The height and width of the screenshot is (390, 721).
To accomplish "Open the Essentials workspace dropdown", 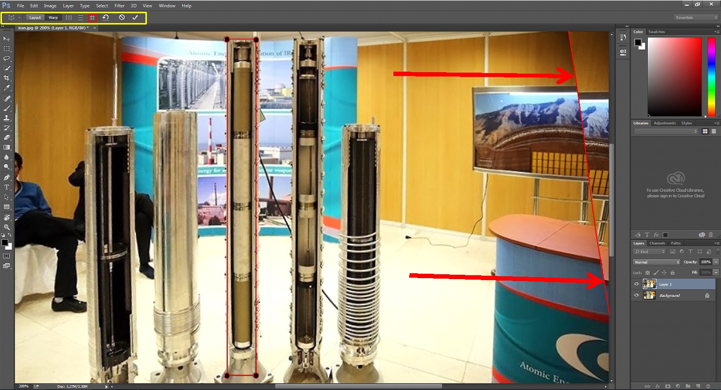I will pos(696,18).
